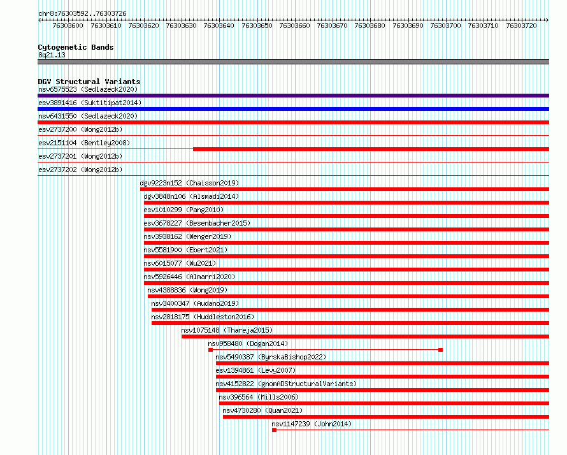Viewport: 567px width, 455px height.
Task: Click ruler position 76303620
Action: 143,25
